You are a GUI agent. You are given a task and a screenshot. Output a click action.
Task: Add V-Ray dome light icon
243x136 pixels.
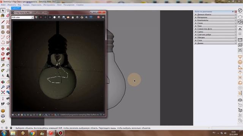(240, 83)
